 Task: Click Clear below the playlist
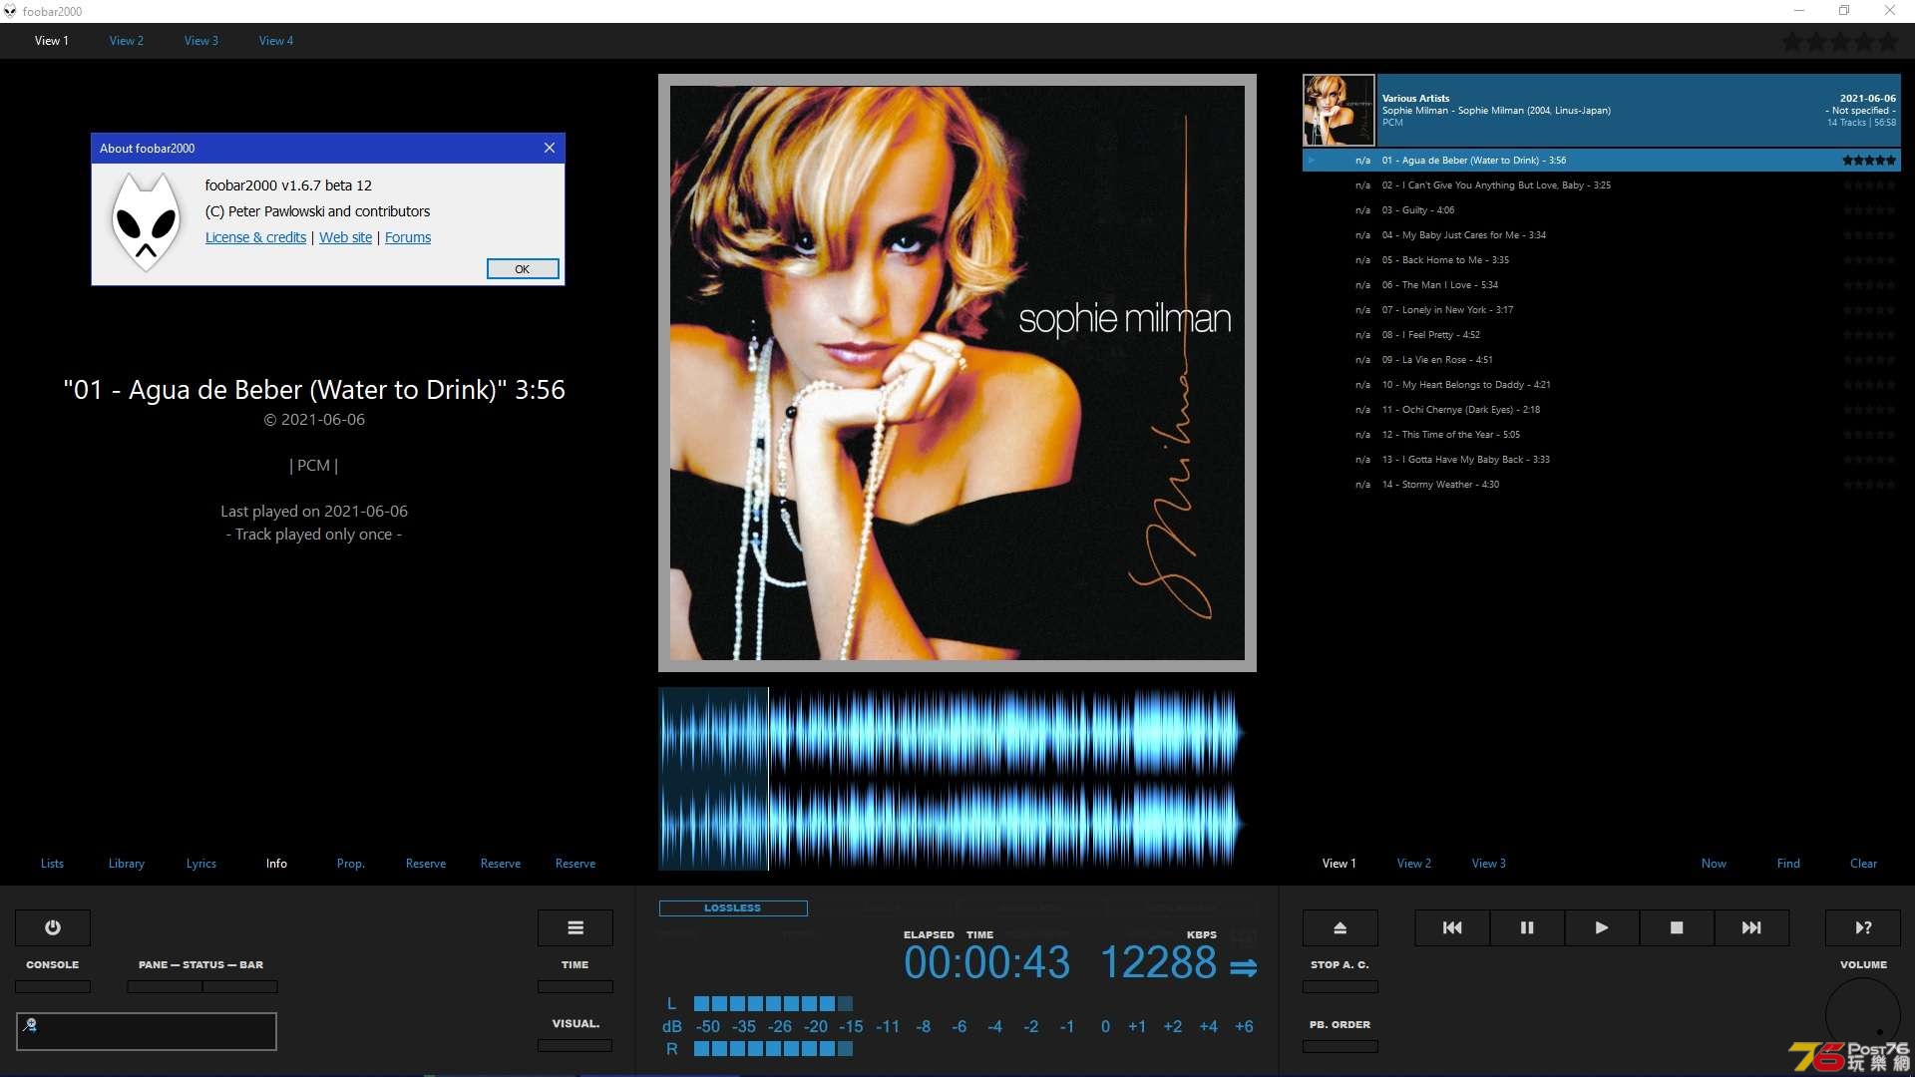1863,864
